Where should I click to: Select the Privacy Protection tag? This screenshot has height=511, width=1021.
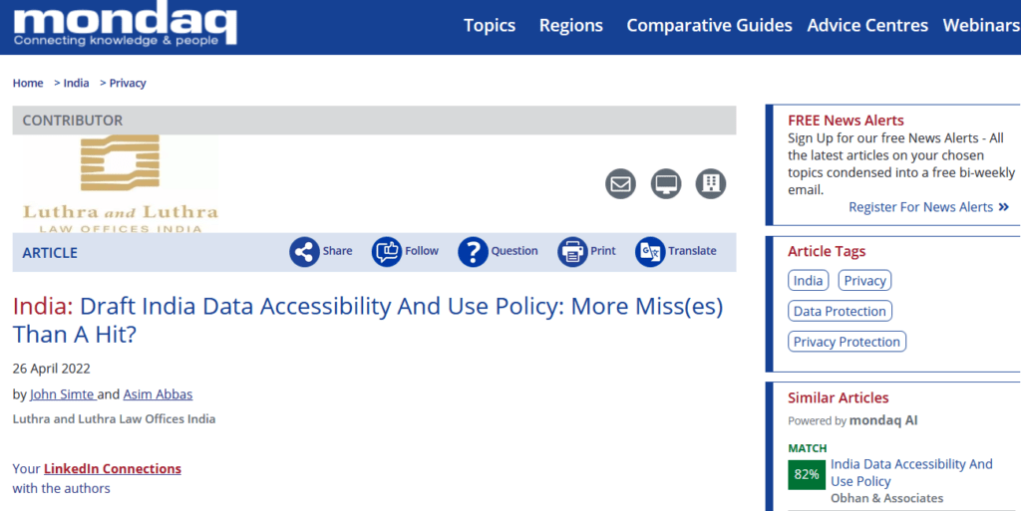847,342
